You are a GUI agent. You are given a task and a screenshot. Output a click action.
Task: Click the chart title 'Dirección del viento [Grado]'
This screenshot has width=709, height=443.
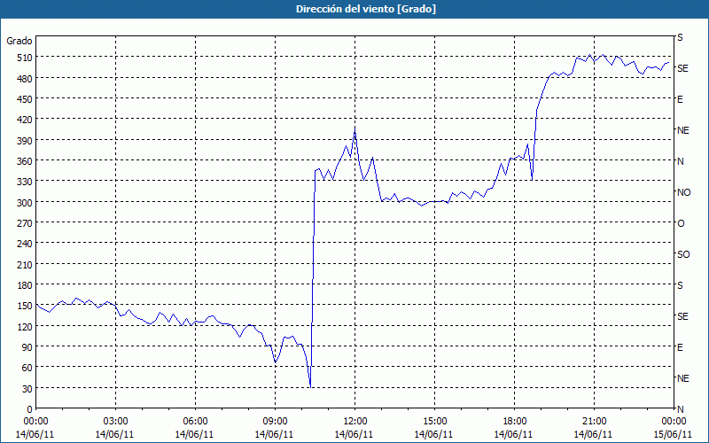point(366,9)
